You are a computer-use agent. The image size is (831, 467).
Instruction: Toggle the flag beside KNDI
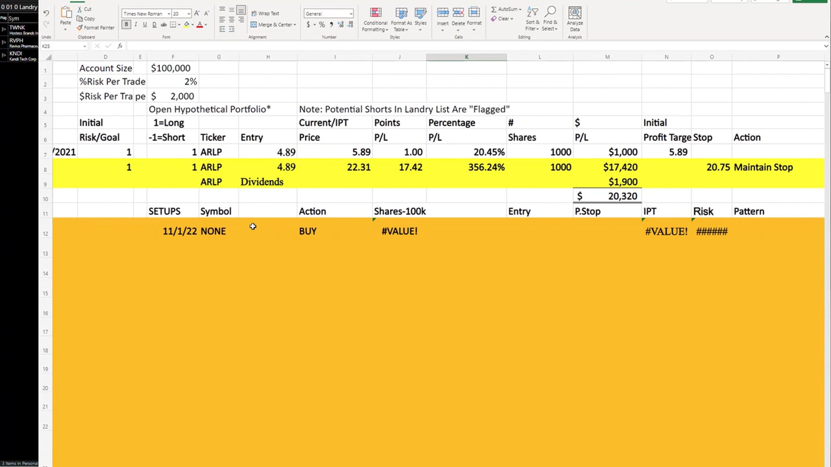pos(4,55)
